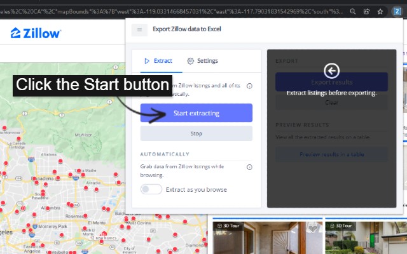407x254 pixels.
Task: Open the first 3D Tour listing photo
Action: pos(267,237)
